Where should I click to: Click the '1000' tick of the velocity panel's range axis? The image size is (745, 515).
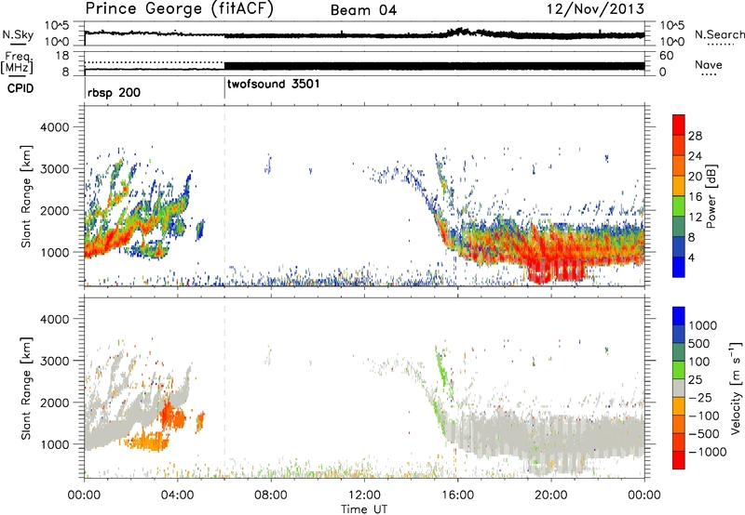[54, 444]
